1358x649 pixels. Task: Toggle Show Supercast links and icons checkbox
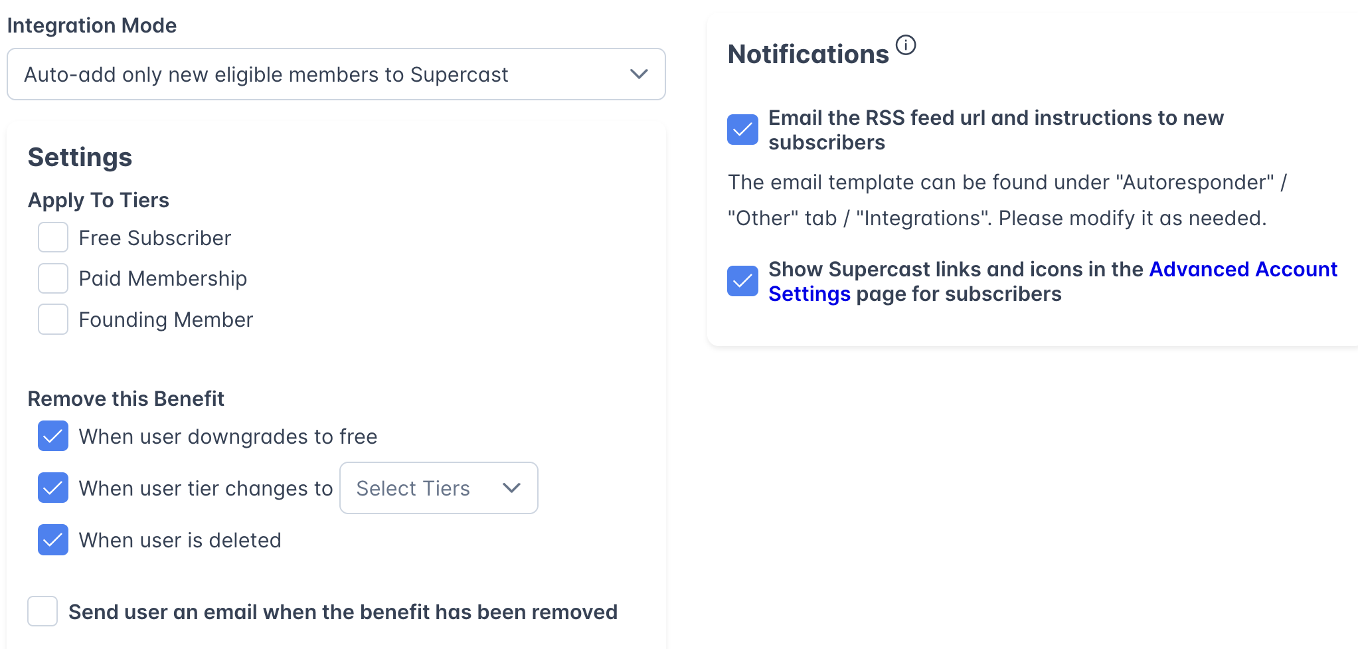pyautogui.click(x=742, y=281)
